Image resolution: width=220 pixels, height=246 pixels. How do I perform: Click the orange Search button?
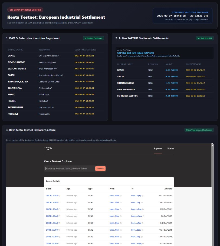tap(100, 168)
